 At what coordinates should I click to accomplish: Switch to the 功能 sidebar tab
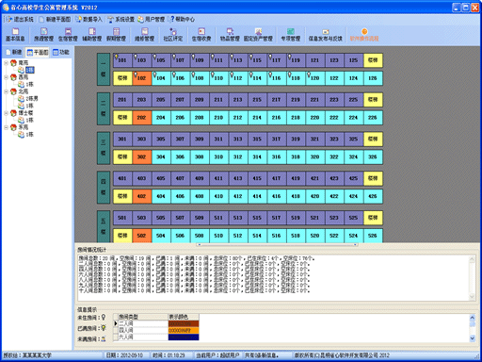[61, 52]
